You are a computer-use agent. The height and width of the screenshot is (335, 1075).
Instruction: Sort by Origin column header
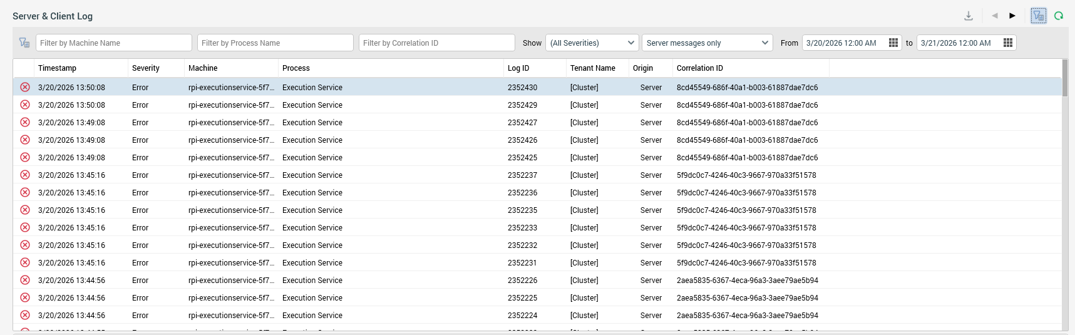coord(651,68)
